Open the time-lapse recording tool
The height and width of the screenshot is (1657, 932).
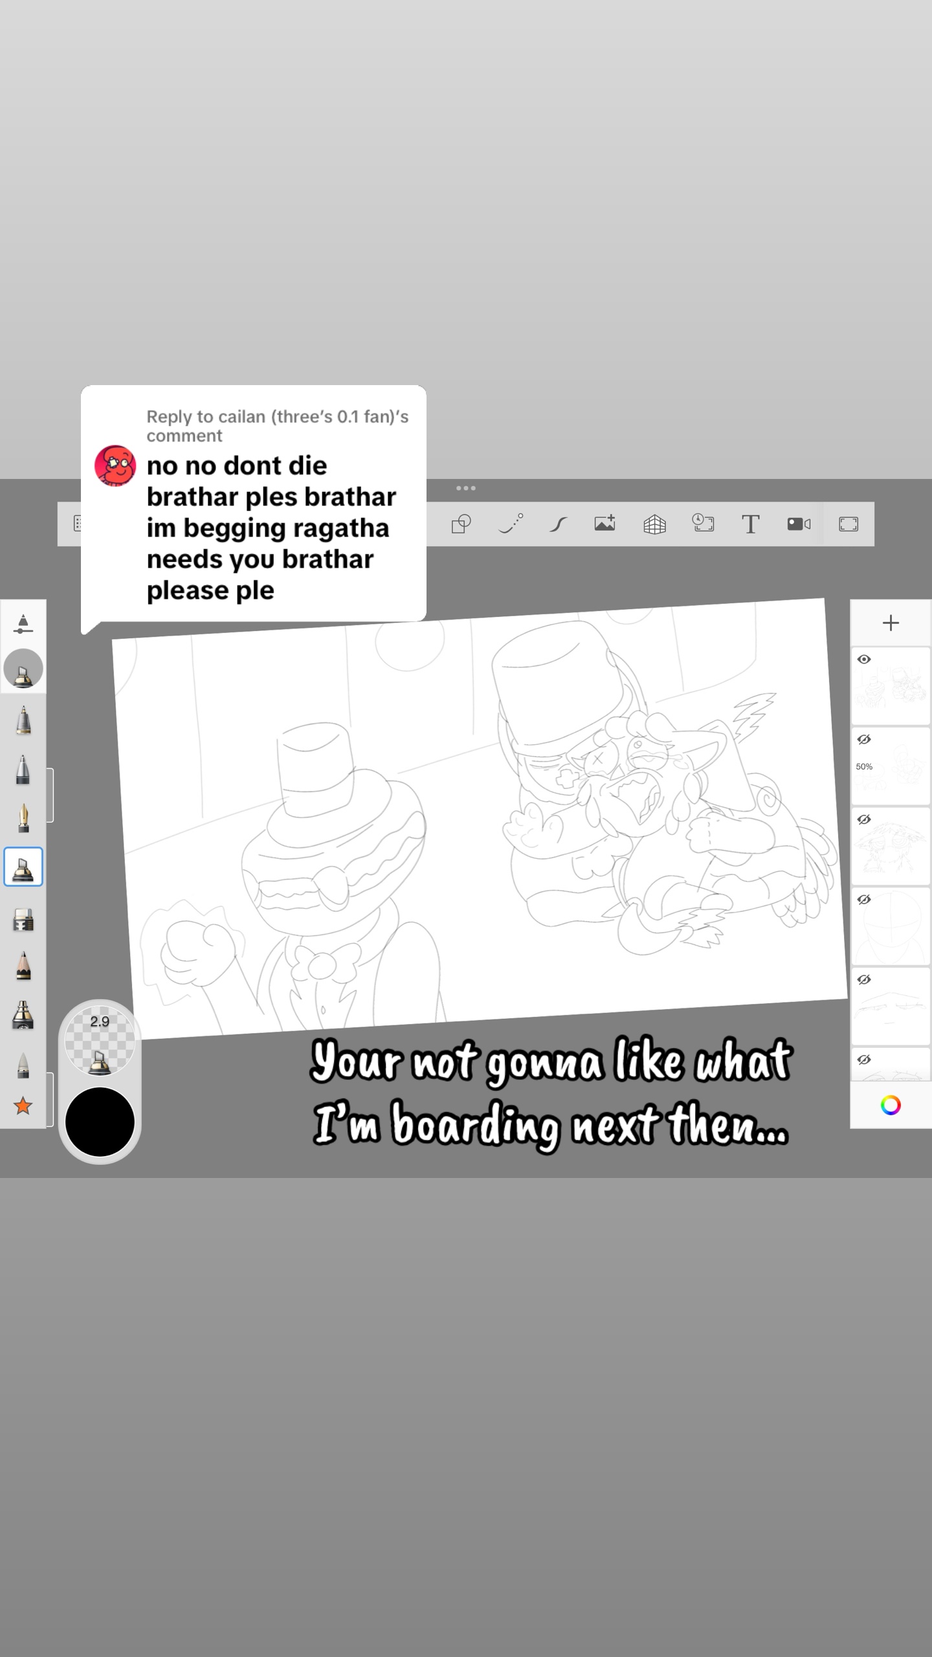[x=703, y=523]
